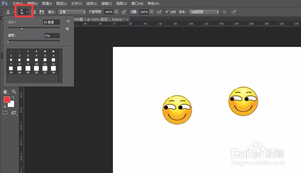Viewport: 301px width, 173px height.
Task: Open the 模式 blend mode dropdown
Action: coord(71,12)
